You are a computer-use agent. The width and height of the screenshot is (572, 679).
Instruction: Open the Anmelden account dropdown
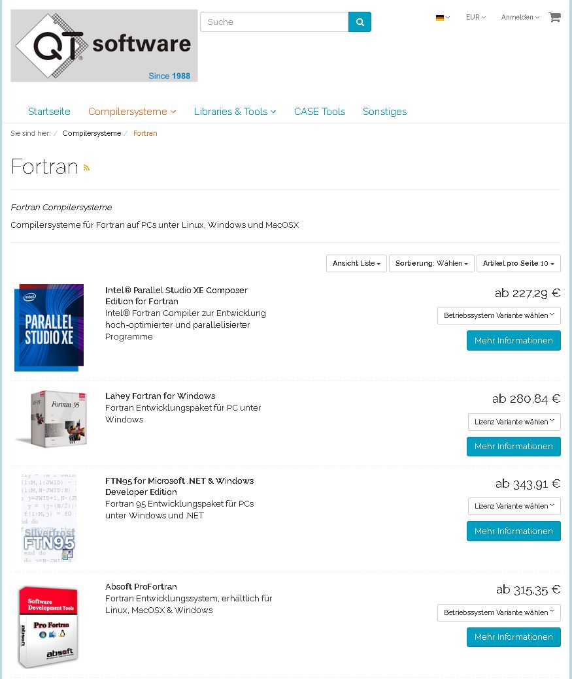pyautogui.click(x=520, y=18)
